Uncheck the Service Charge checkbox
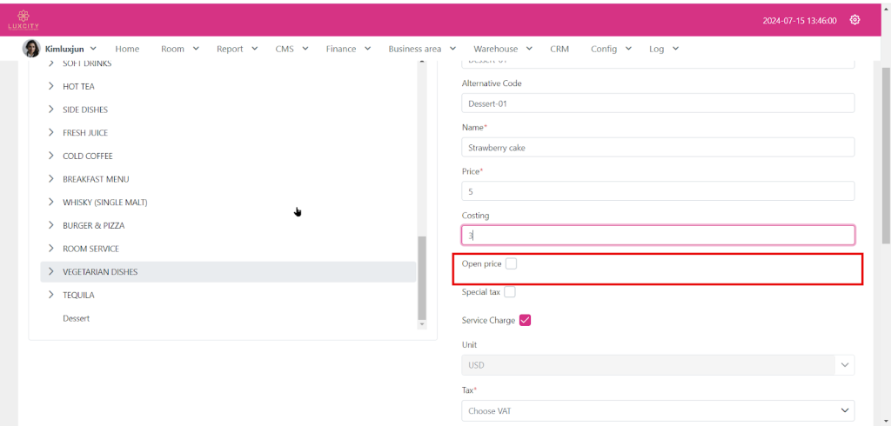Screen dimensions: 891x426 coord(525,320)
